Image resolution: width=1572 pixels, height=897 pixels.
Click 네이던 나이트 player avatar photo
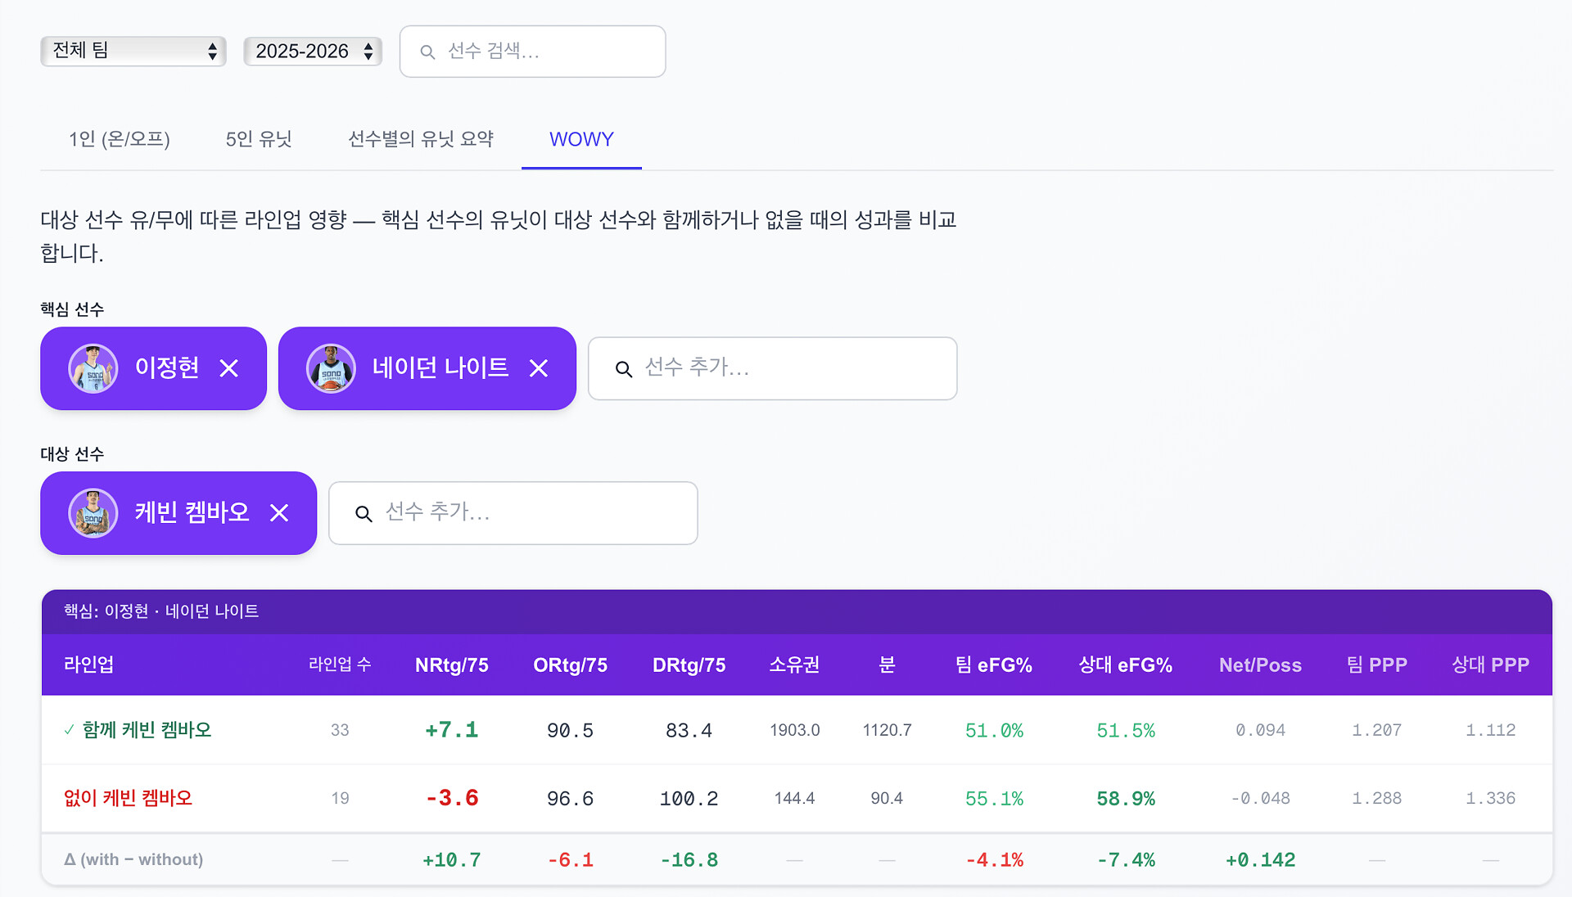point(331,368)
